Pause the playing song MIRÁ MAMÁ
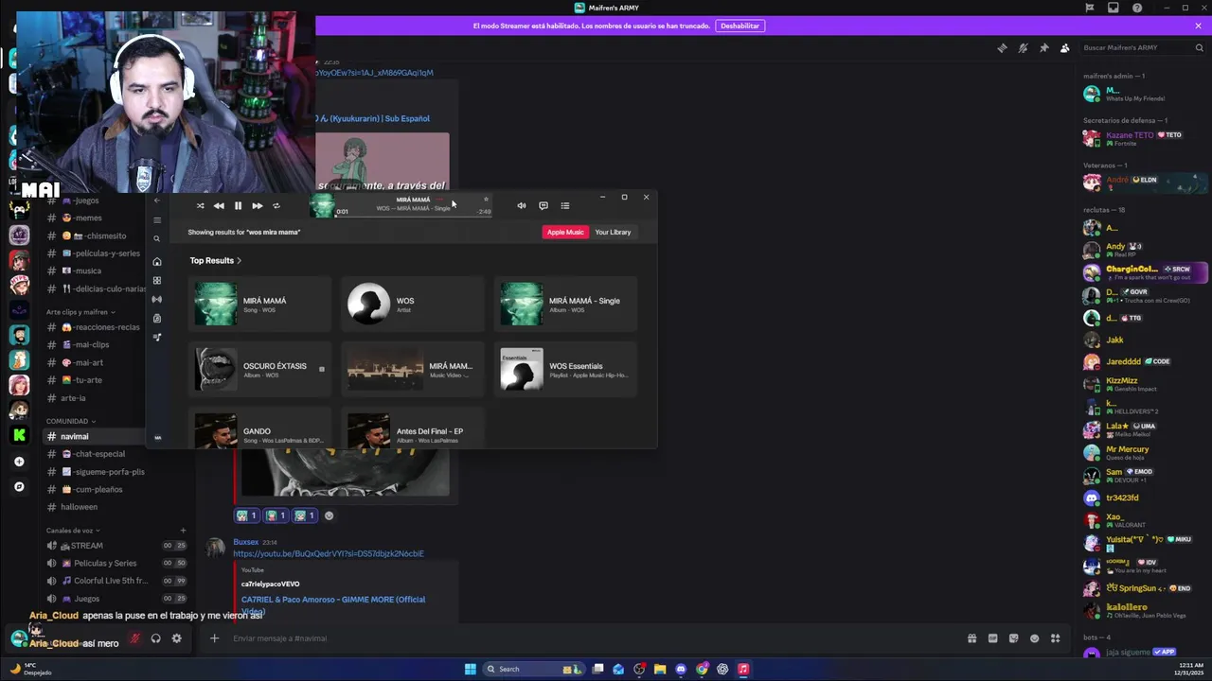This screenshot has width=1212, height=681. pos(238,205)
